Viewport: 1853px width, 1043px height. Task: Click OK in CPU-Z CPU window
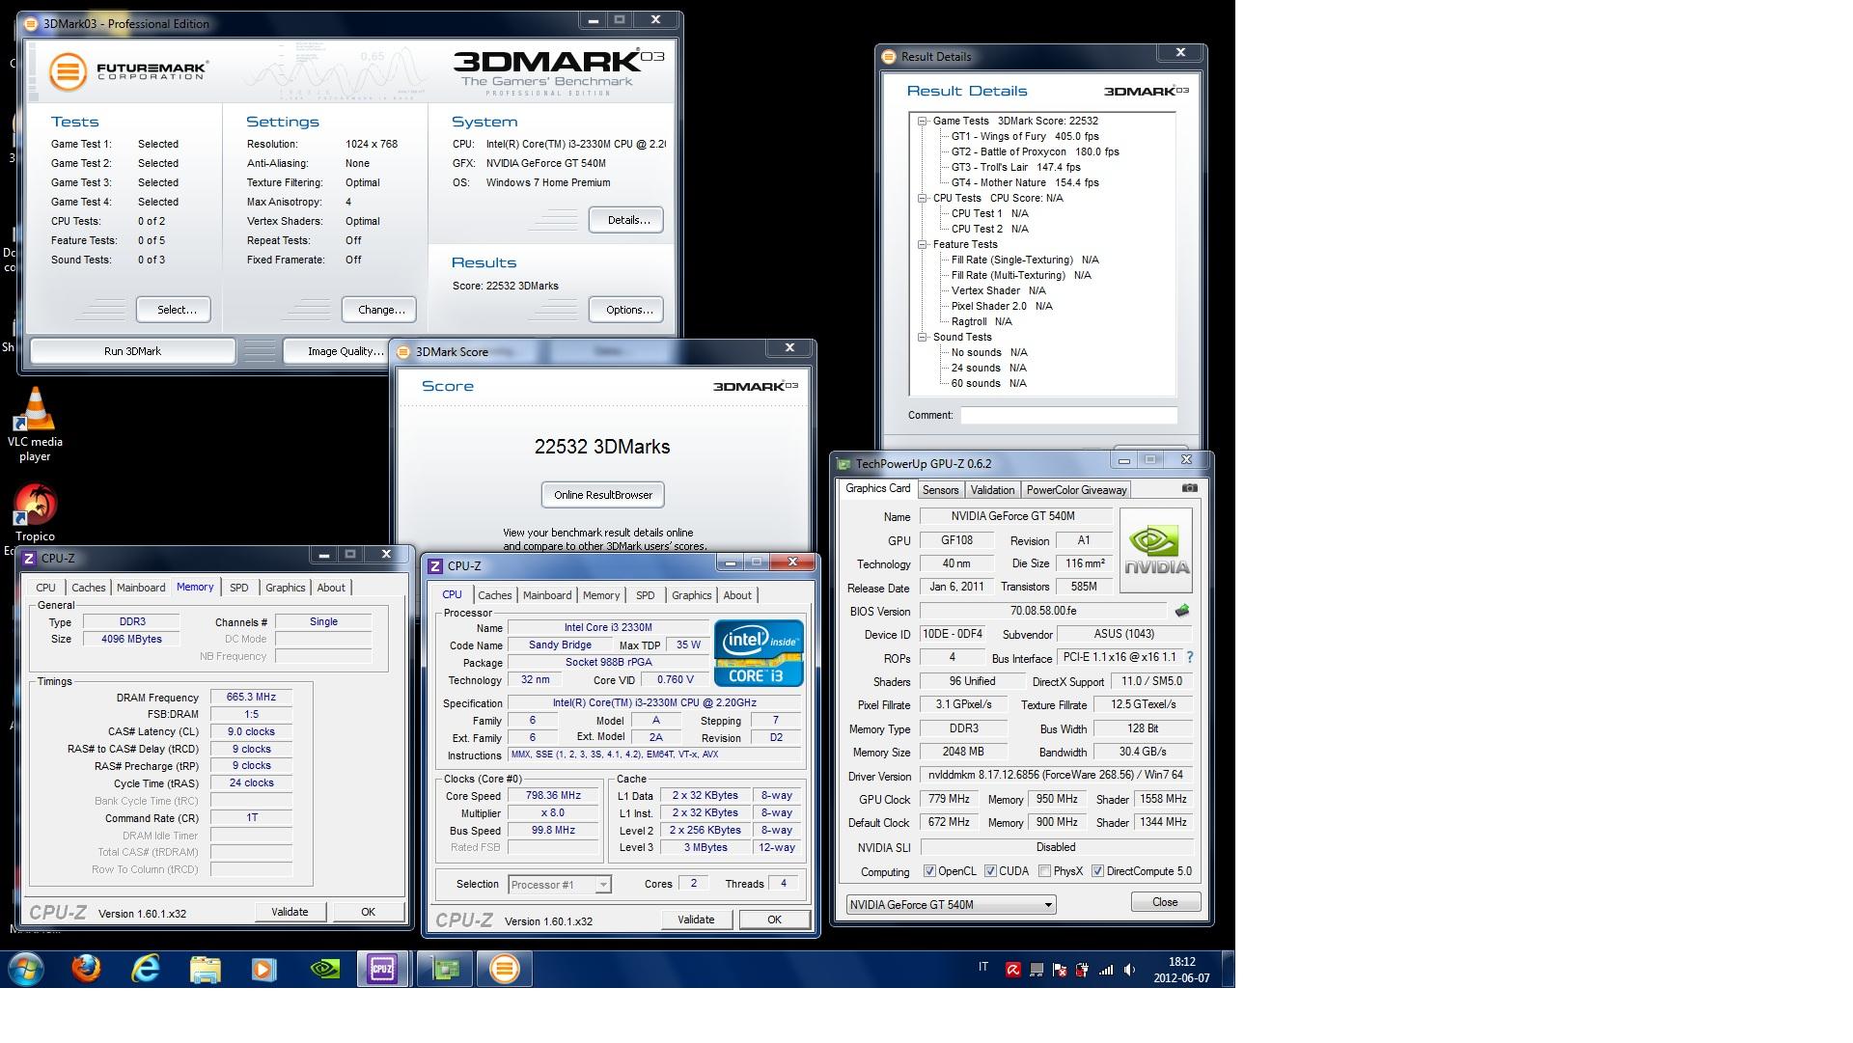pos(774,919)
